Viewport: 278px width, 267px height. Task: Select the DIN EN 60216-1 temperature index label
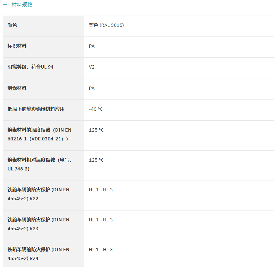[39, 135]
